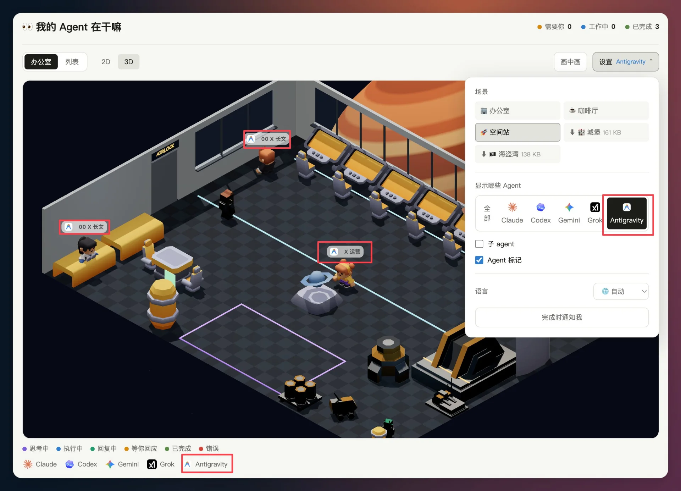Choose the 咖啡厅 scene
681x491 pixels.
coord(606,111)
